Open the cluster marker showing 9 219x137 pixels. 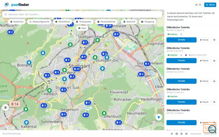click(116, 34)
